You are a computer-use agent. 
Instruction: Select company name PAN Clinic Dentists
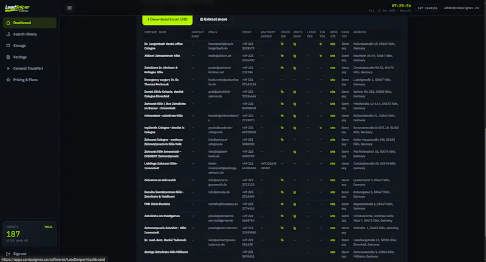pyautogui.click(x=157, y=204)
